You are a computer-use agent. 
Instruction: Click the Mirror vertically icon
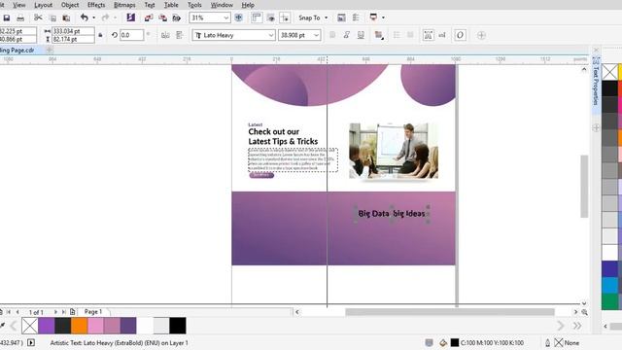179,35
